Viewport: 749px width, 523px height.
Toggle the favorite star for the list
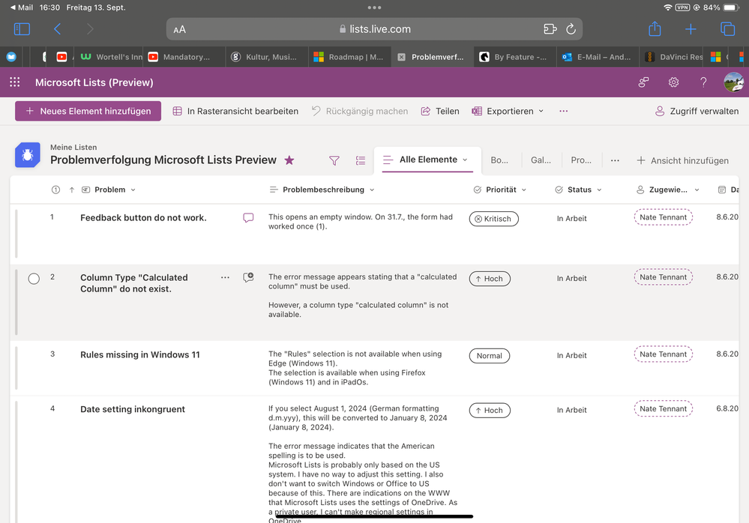tap(289, 160)
